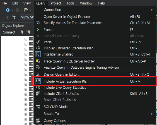Toggle SQLCMD Mode
Image resolution: width=157 pixels, height=125 pixels.
[95, 107]
